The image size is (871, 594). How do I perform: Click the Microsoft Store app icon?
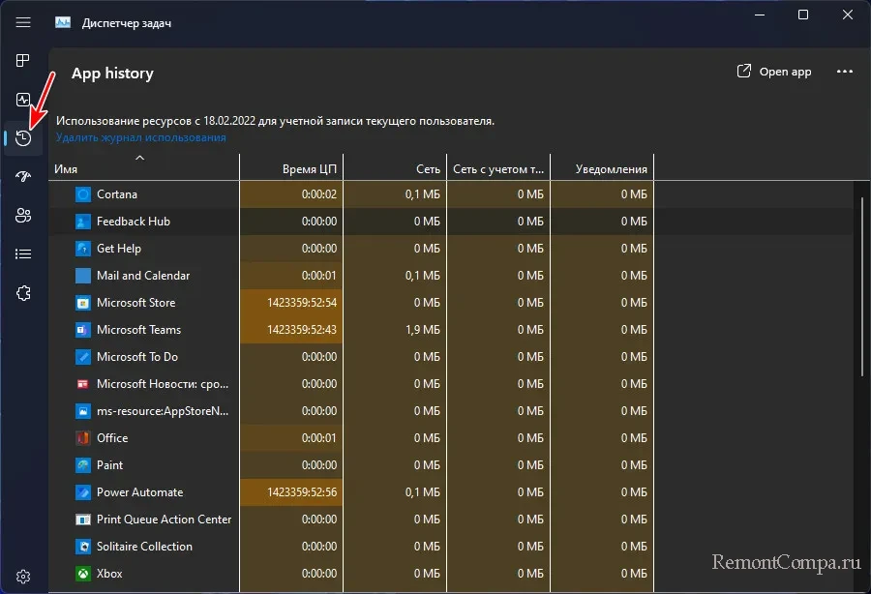[83, 303]
